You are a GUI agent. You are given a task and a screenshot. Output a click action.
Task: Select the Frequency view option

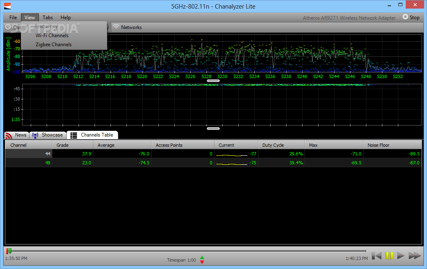click(47, 26)
